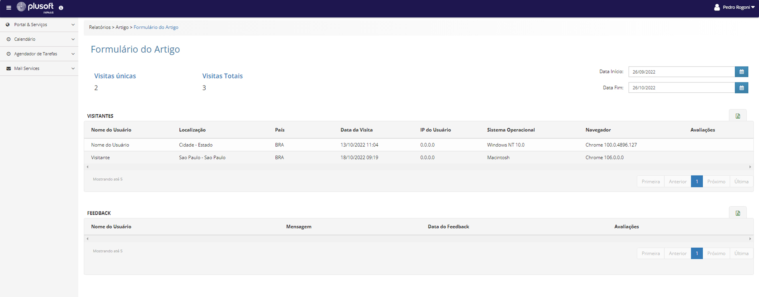The width and height of the screenshot is (759, 297).
Task: Click Calendário clock icon
Action: coord(8,39)
